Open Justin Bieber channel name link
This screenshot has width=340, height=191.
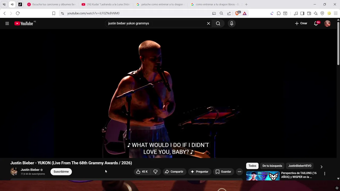click(x=30, y=170)
